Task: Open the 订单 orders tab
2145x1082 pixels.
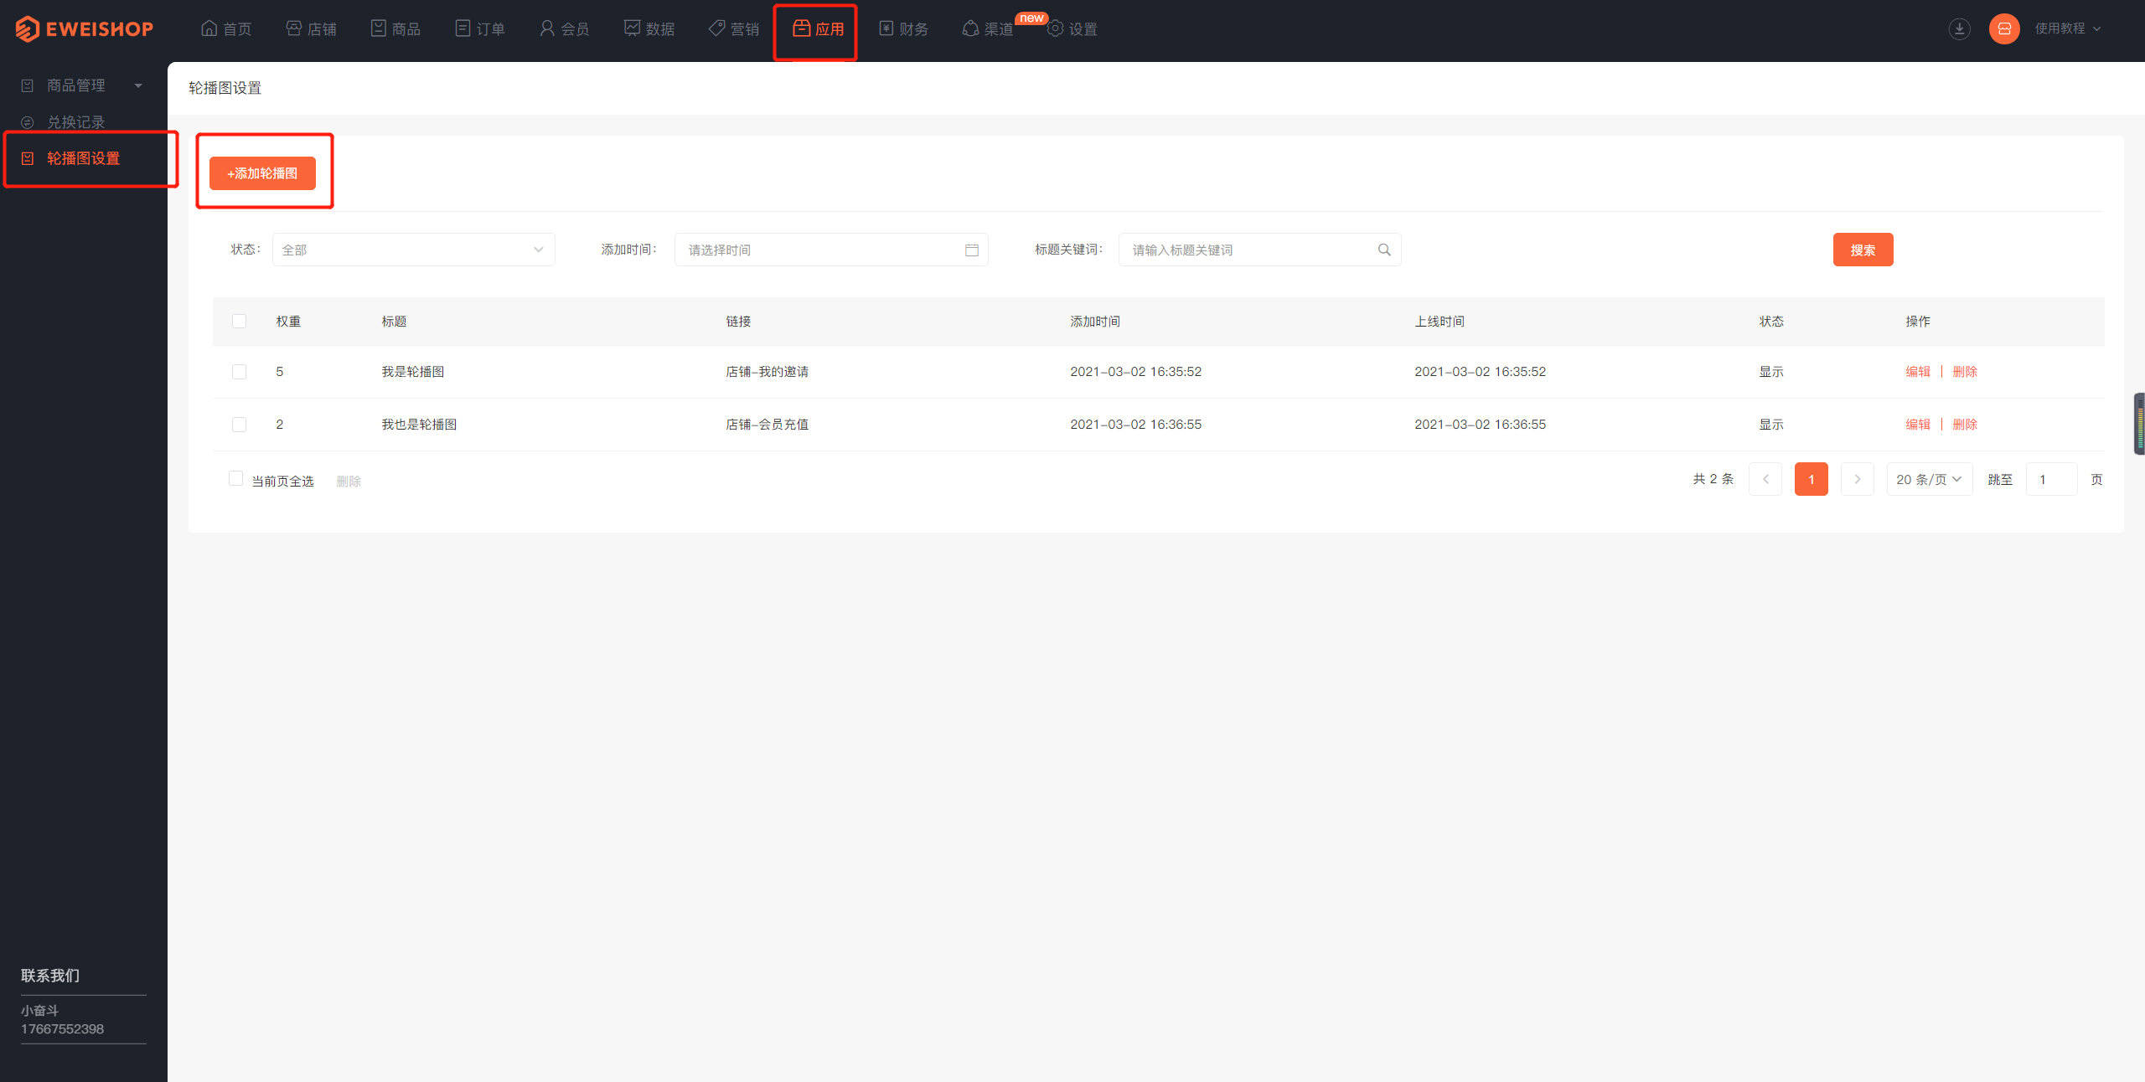Action: click(480, 28)
